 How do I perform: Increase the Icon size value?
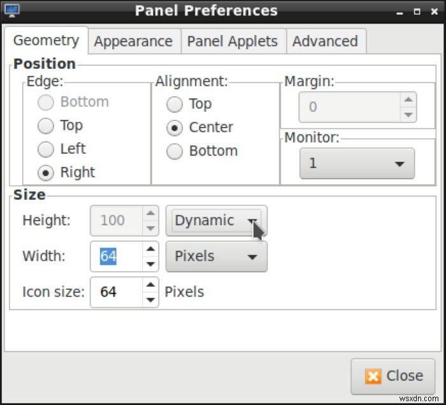(x=150, y=285)
